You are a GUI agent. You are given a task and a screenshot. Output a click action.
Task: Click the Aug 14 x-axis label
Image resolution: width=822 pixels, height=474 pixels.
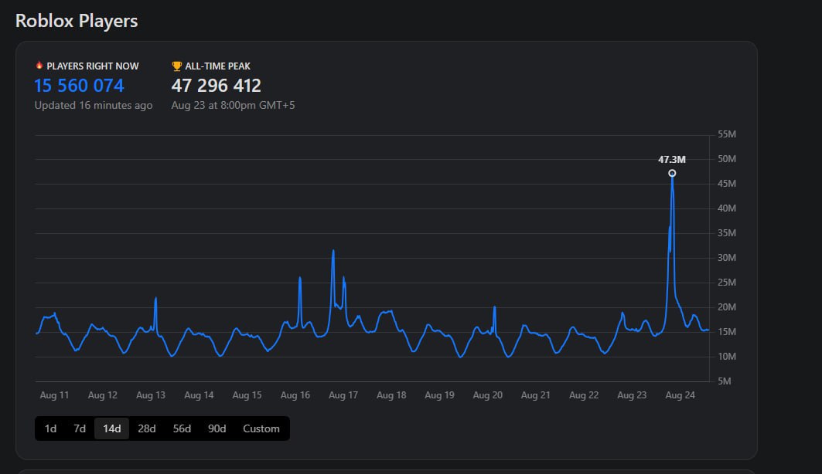(199, 395)
